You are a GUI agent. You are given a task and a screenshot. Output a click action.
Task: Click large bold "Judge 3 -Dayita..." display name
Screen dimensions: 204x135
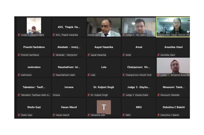[139, 87]
